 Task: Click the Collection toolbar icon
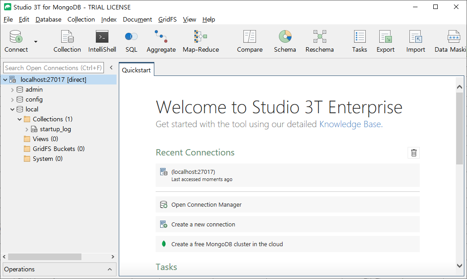67,41
